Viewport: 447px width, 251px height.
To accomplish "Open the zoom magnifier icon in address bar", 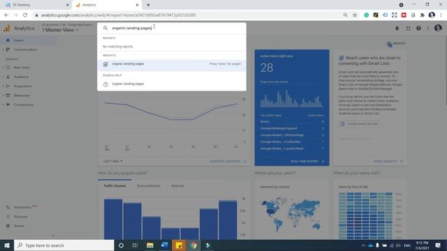I will [345, 15].
